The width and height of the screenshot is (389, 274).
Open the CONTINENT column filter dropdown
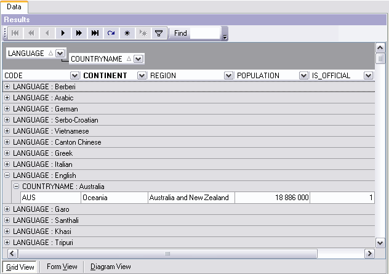(x=142, y=76)
